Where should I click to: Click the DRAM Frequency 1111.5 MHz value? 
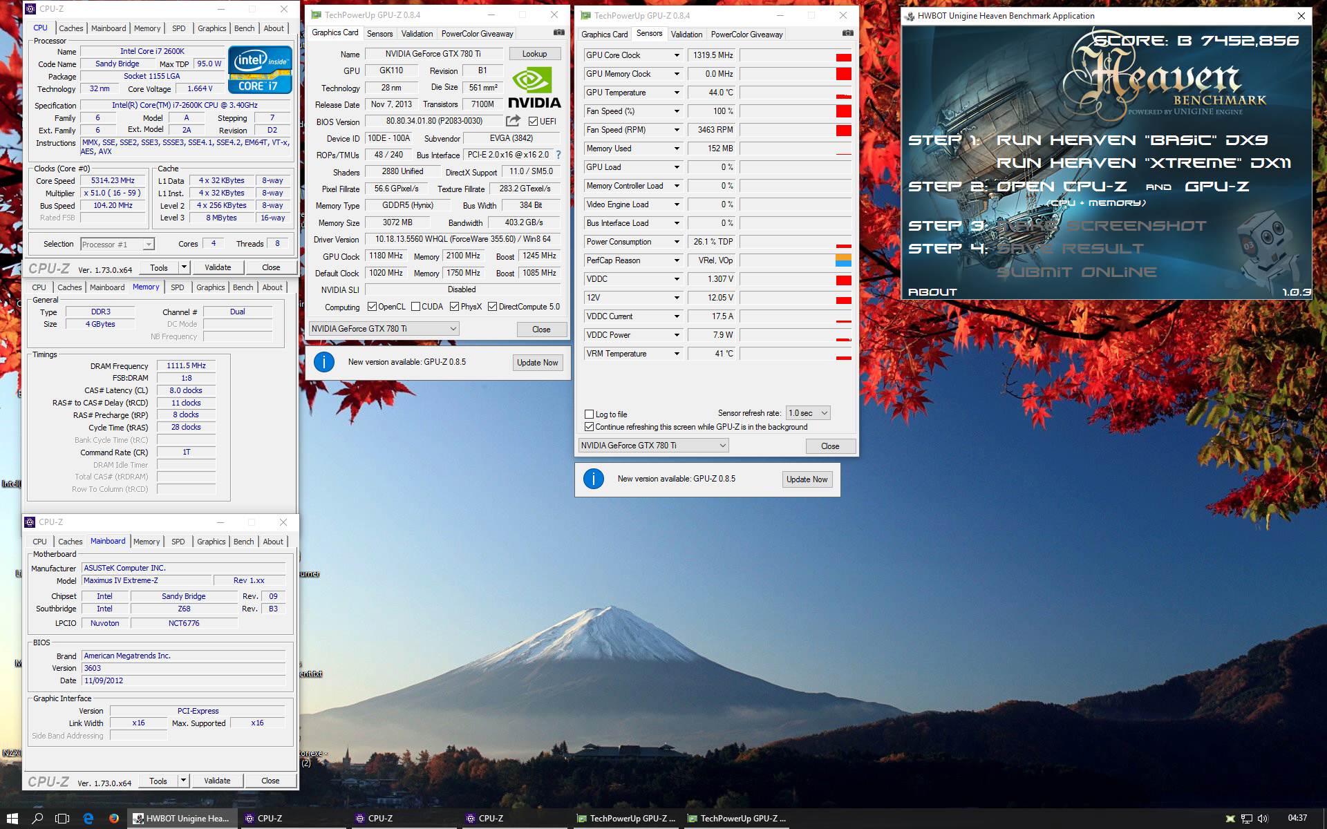coord(186,366)
